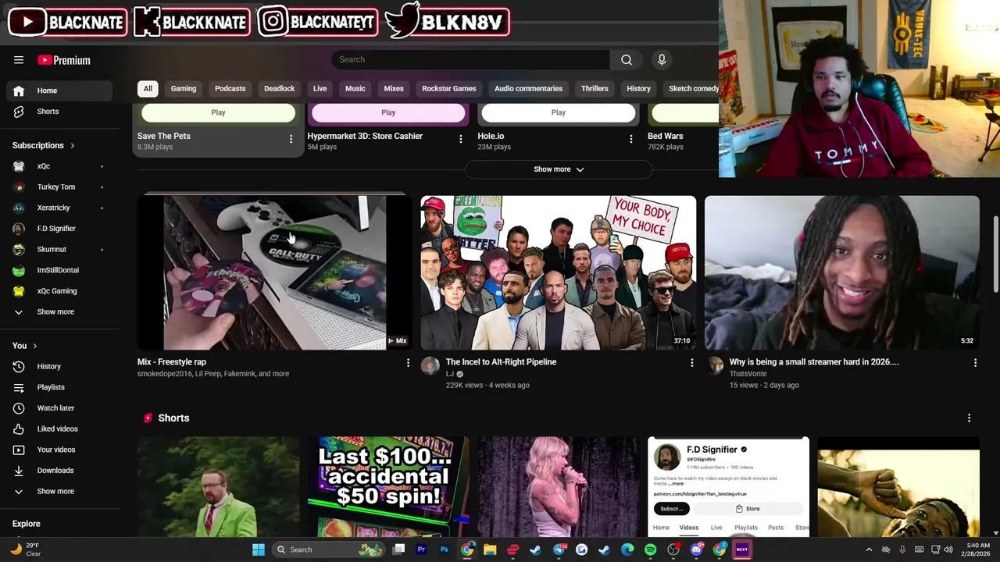Open the YouTube hamburger guide menu
The image size is (1000, 562).
click(19, 60)
